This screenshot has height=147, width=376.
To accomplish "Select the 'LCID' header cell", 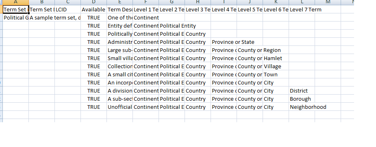I will 67,10.
